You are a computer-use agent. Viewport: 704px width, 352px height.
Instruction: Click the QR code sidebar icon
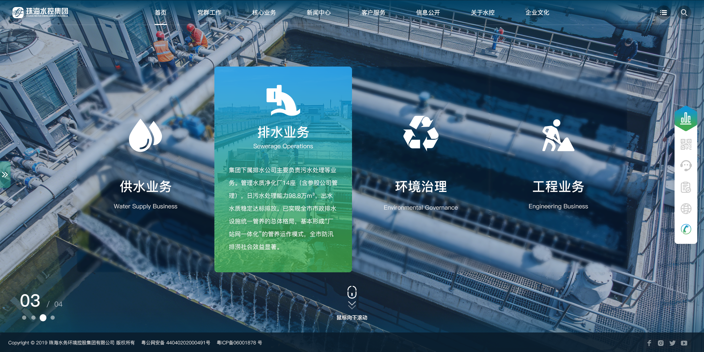tap(686, 144)
